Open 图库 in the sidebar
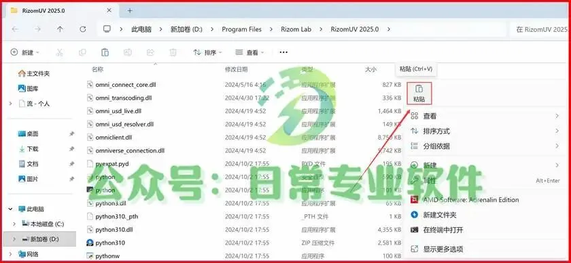 click(x=29, y=89)
